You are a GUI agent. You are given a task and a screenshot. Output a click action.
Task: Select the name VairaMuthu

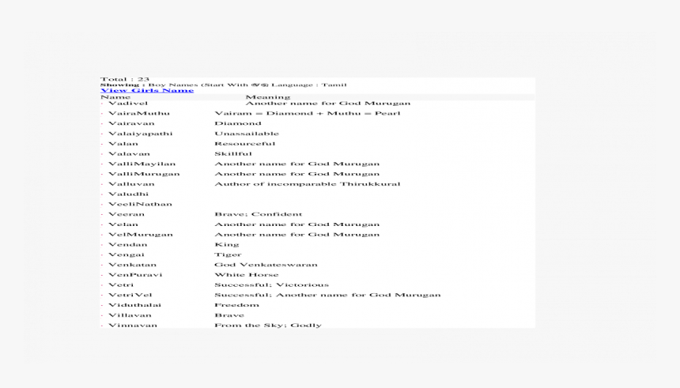pyautogui.click(x=139, y=113)
